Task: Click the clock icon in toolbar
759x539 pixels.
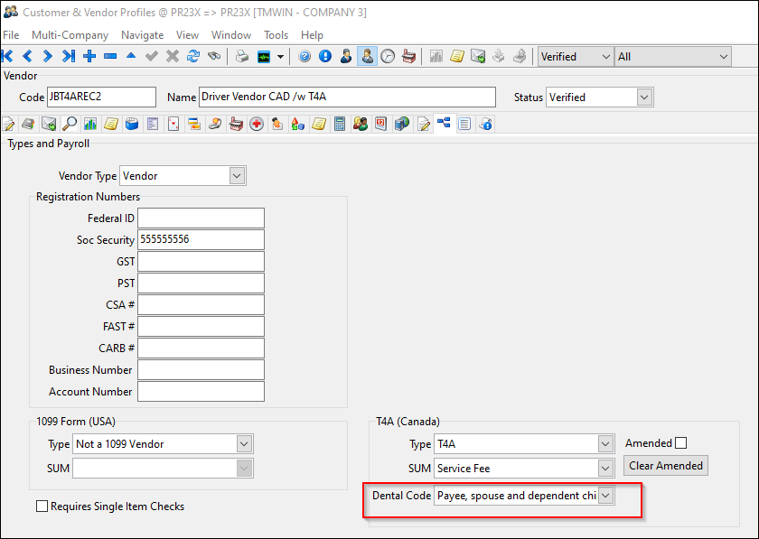Action: (x=388, y=56)
